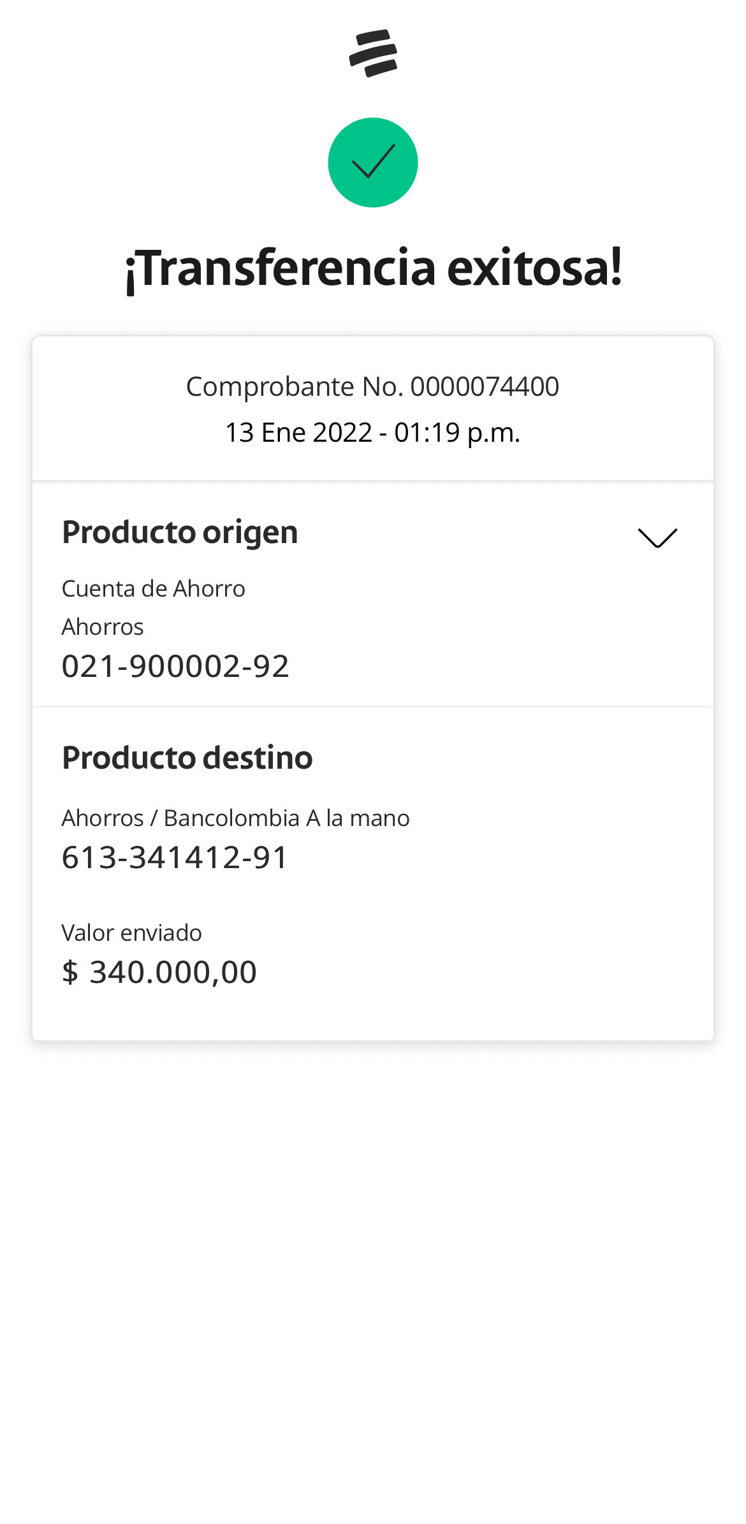The image size is (746, 1524).
Task: Click the Valor enviado label
Action: (131, 933)
